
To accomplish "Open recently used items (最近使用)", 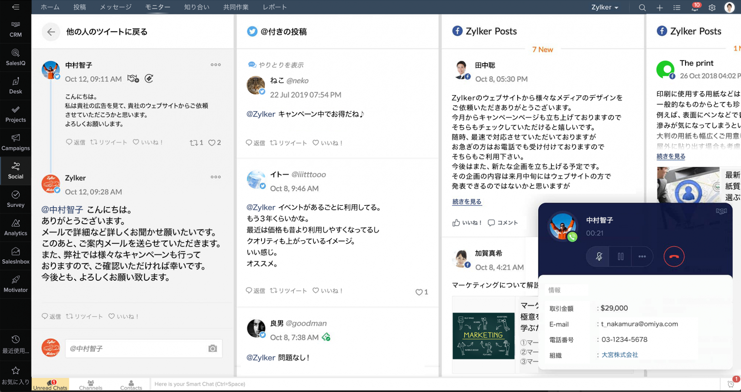I will (16, 345).
